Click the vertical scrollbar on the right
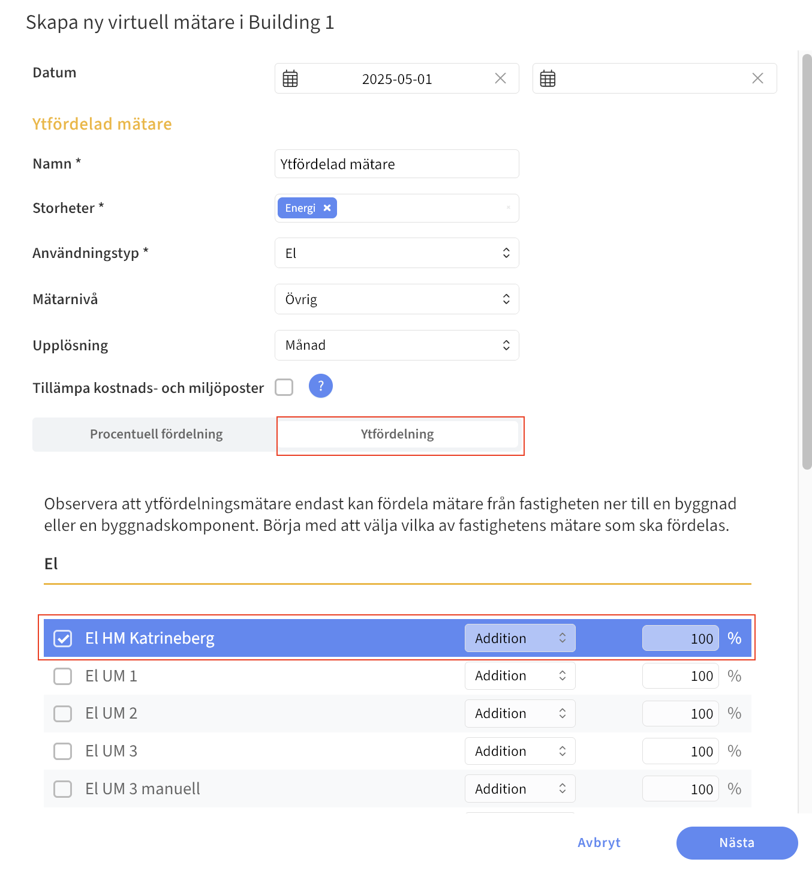This screenshot has height=871, width=812. [807, 261]
